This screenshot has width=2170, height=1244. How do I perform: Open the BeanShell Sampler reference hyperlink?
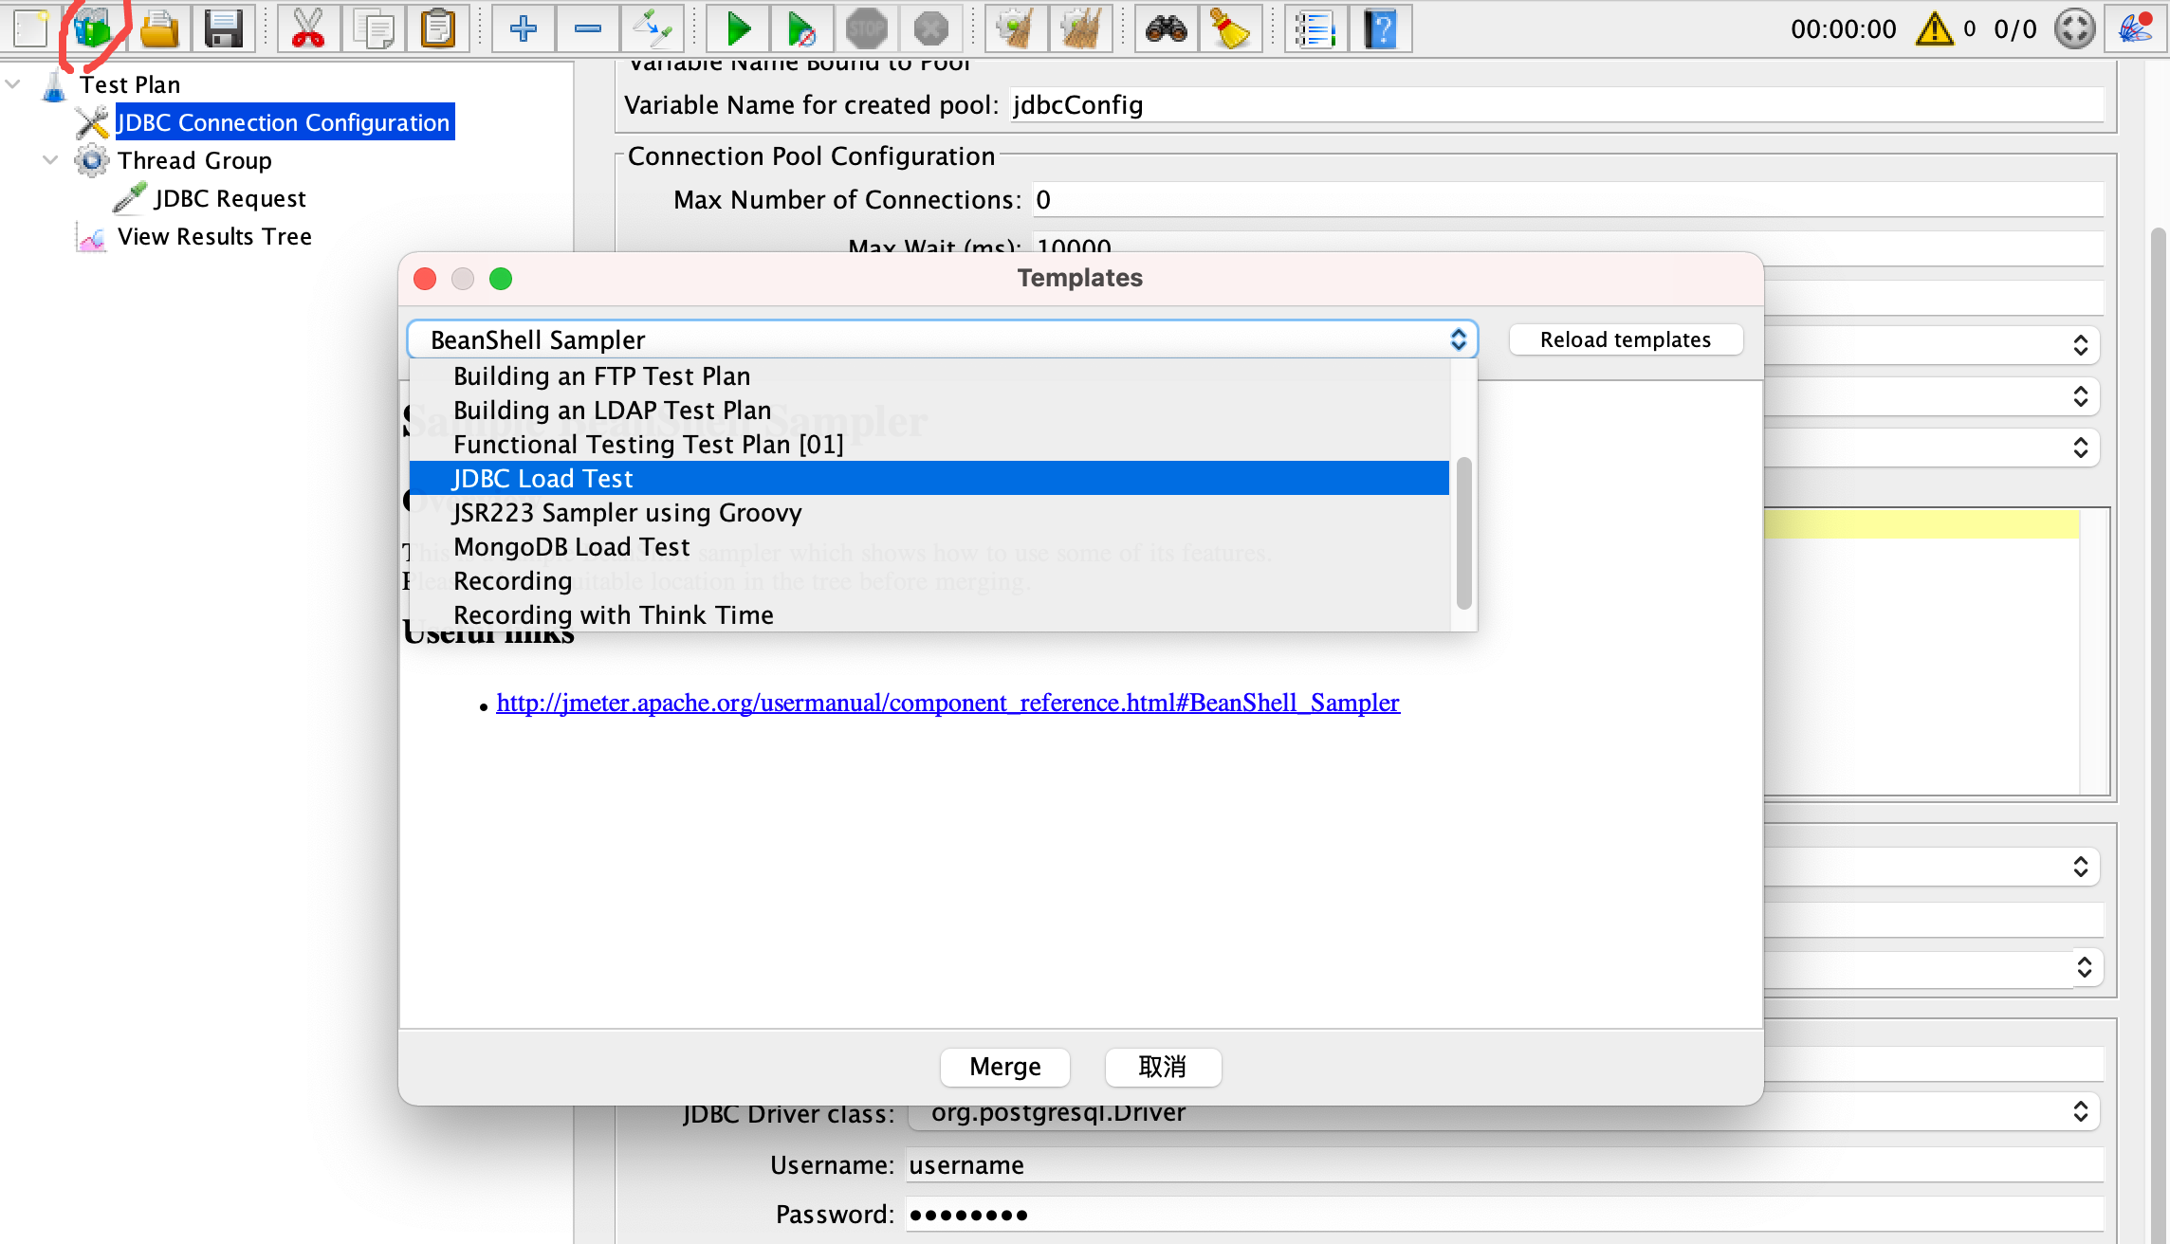click(947, 703)
